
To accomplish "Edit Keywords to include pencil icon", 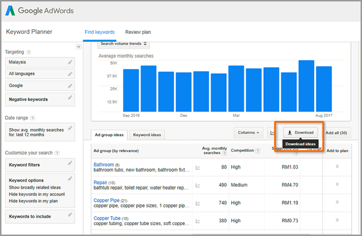I will pos(70,215).
